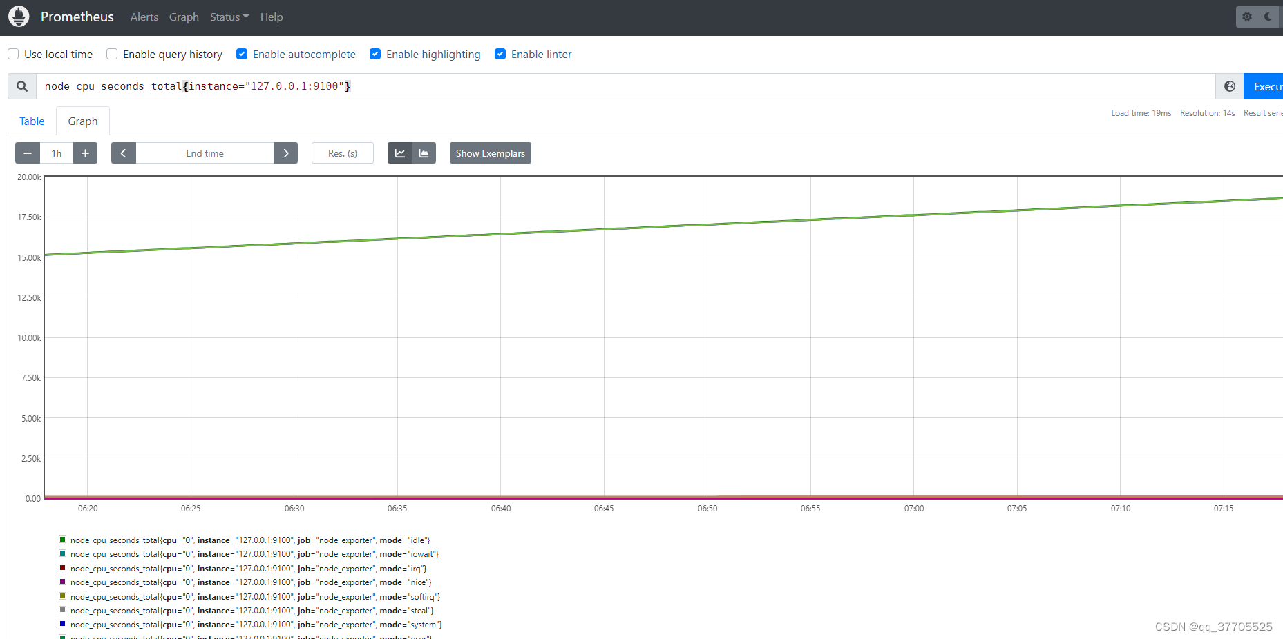Click the search magnifier icon
This screenshot has height=639, width=1283.
22,86
